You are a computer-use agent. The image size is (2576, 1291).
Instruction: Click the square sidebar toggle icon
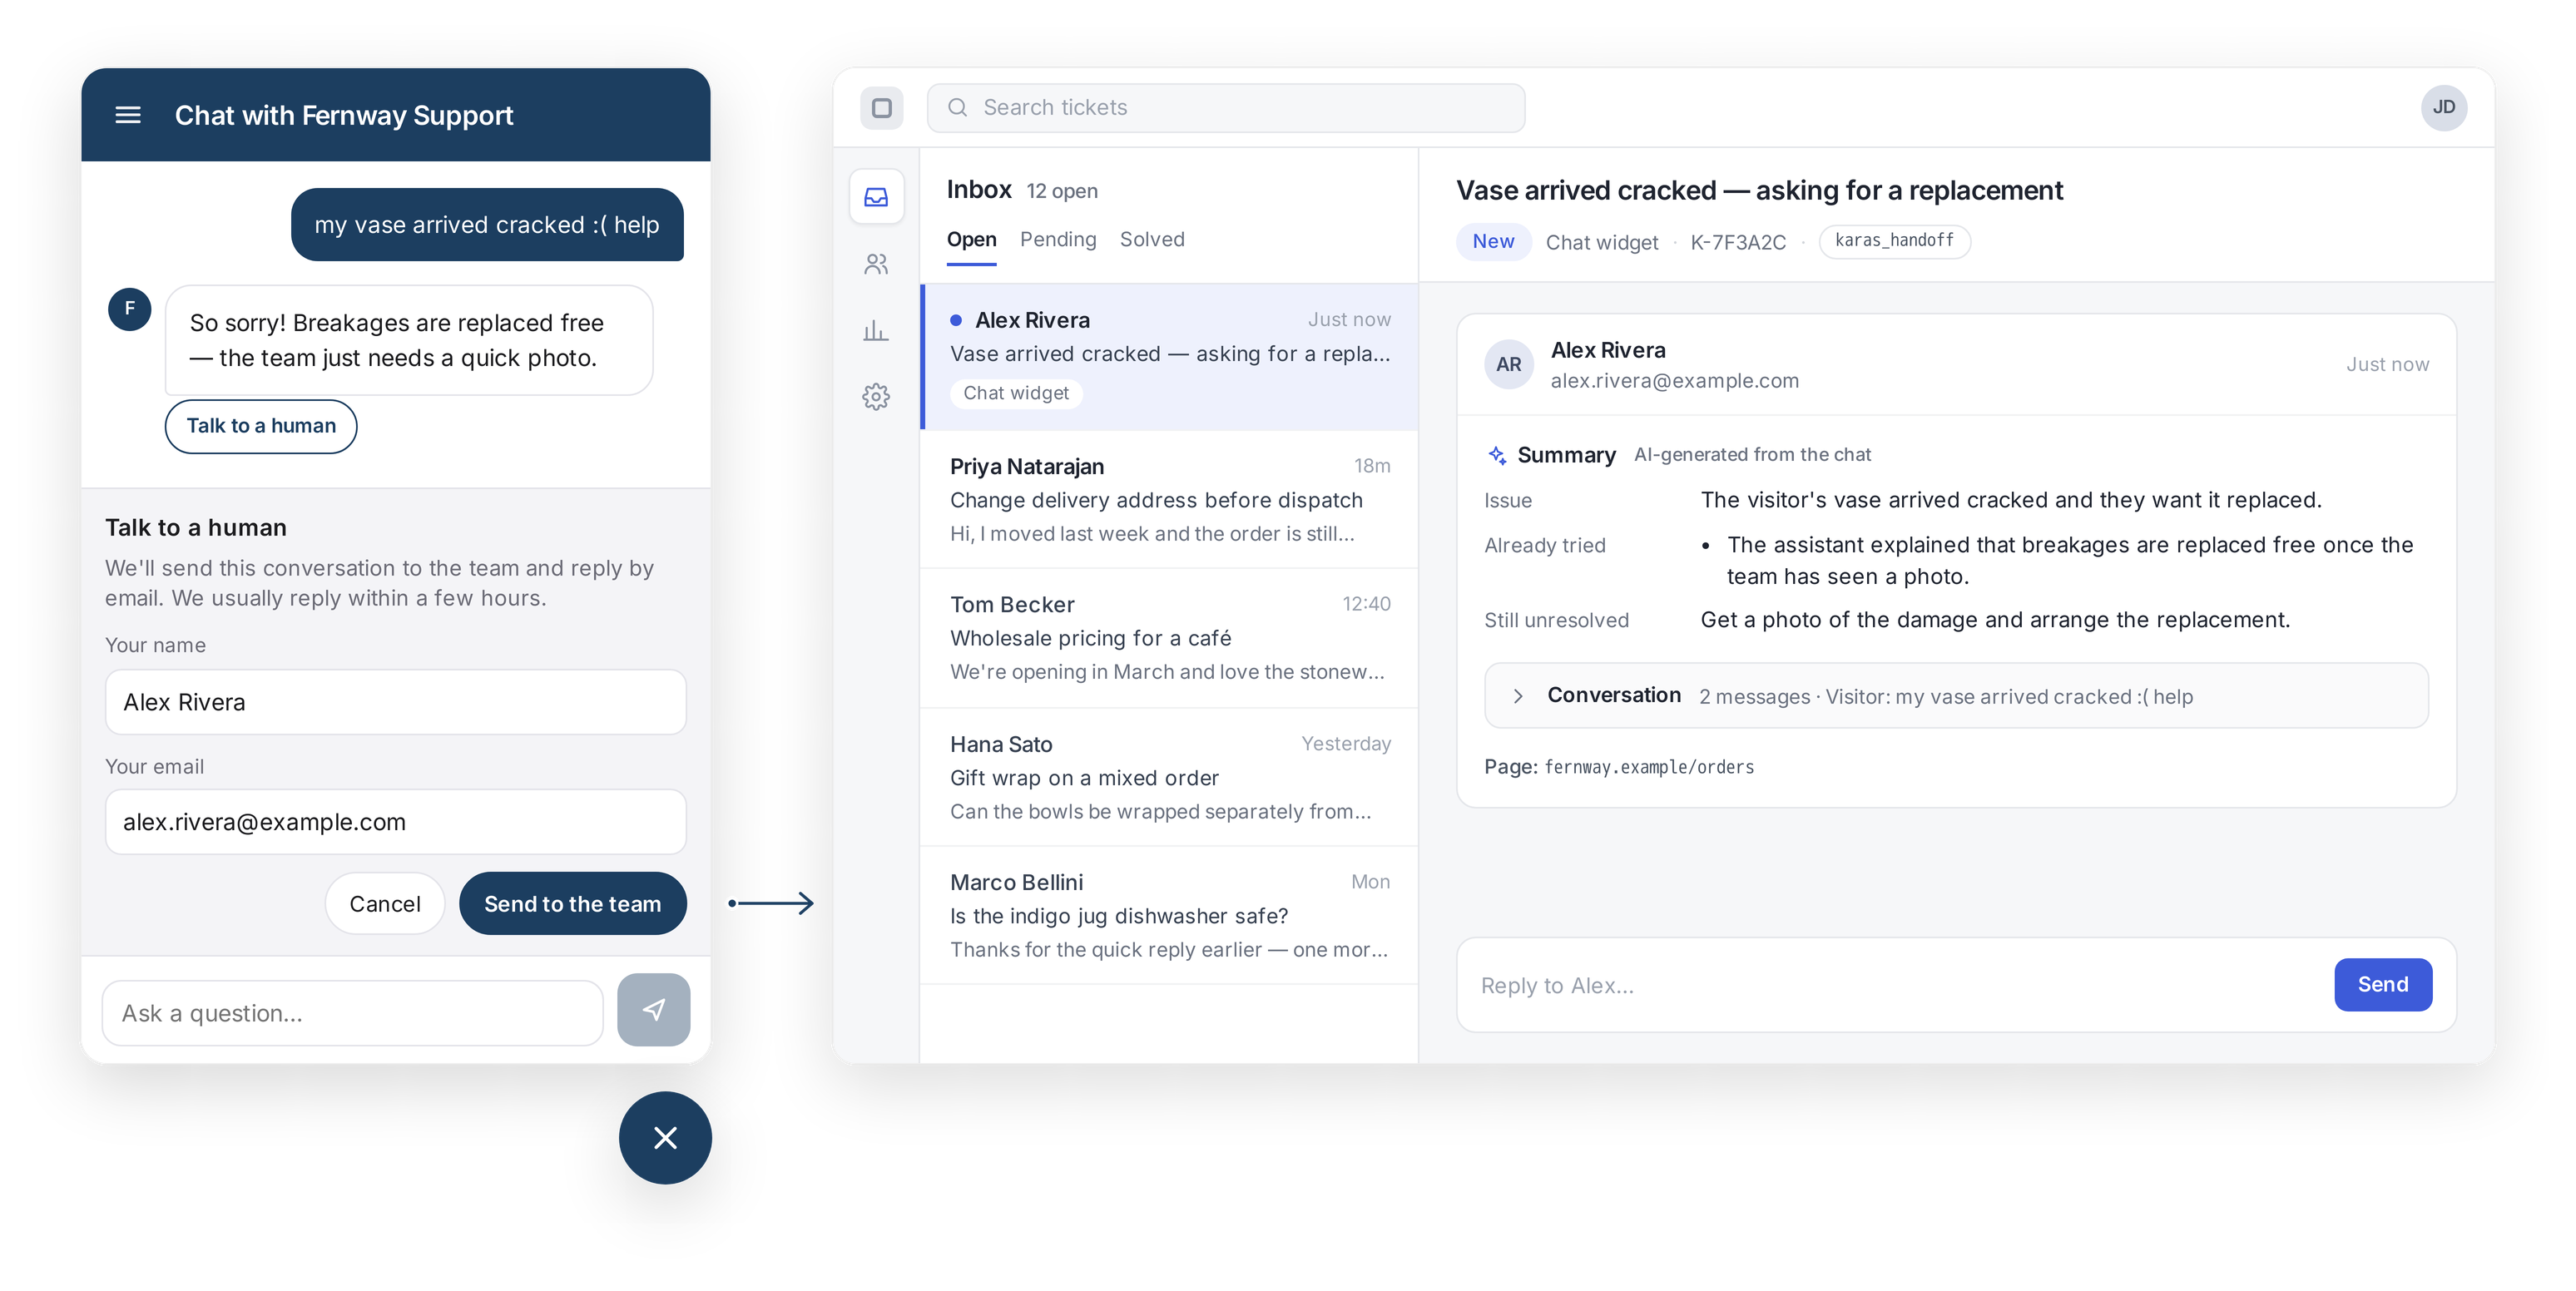click(882, 108)
